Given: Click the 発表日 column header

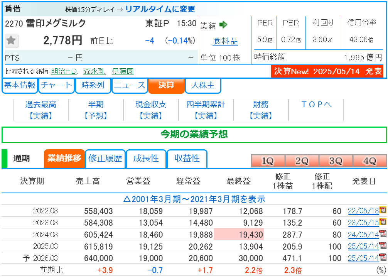Looking at the screenshot, I should [x=364, y=181].
